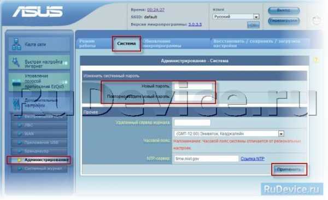Select Администрирование arrow item in sidebar

coord(39,160)
